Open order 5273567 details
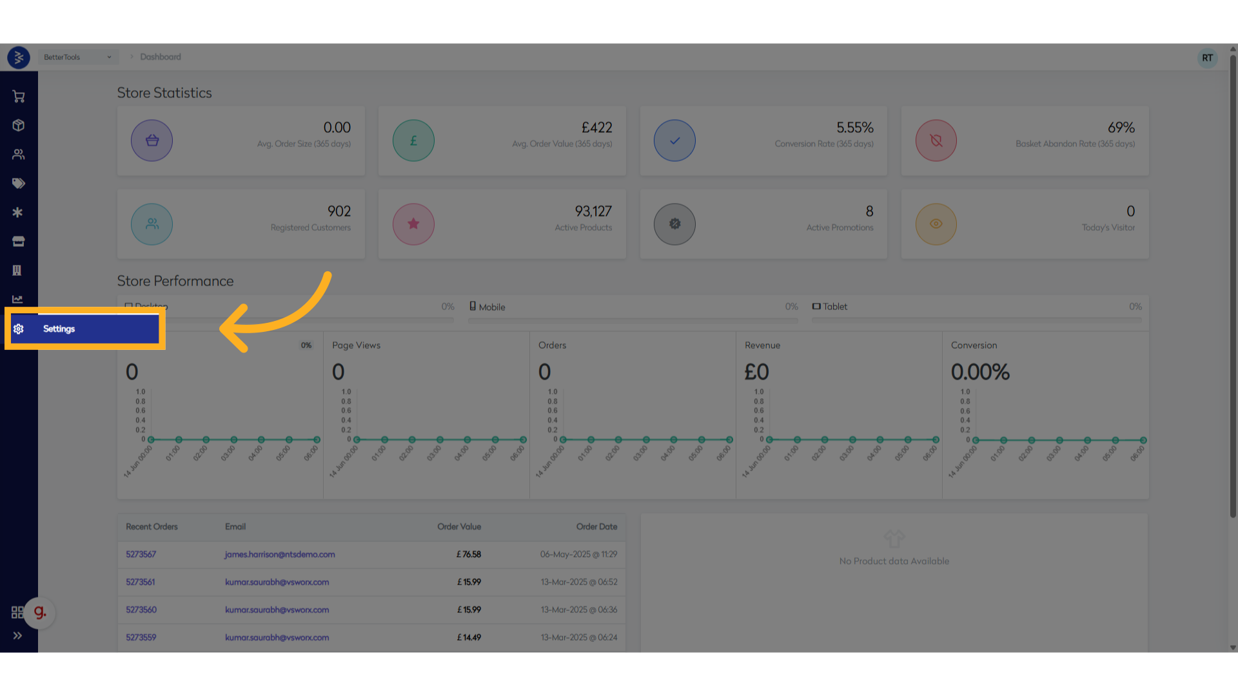 141,554
